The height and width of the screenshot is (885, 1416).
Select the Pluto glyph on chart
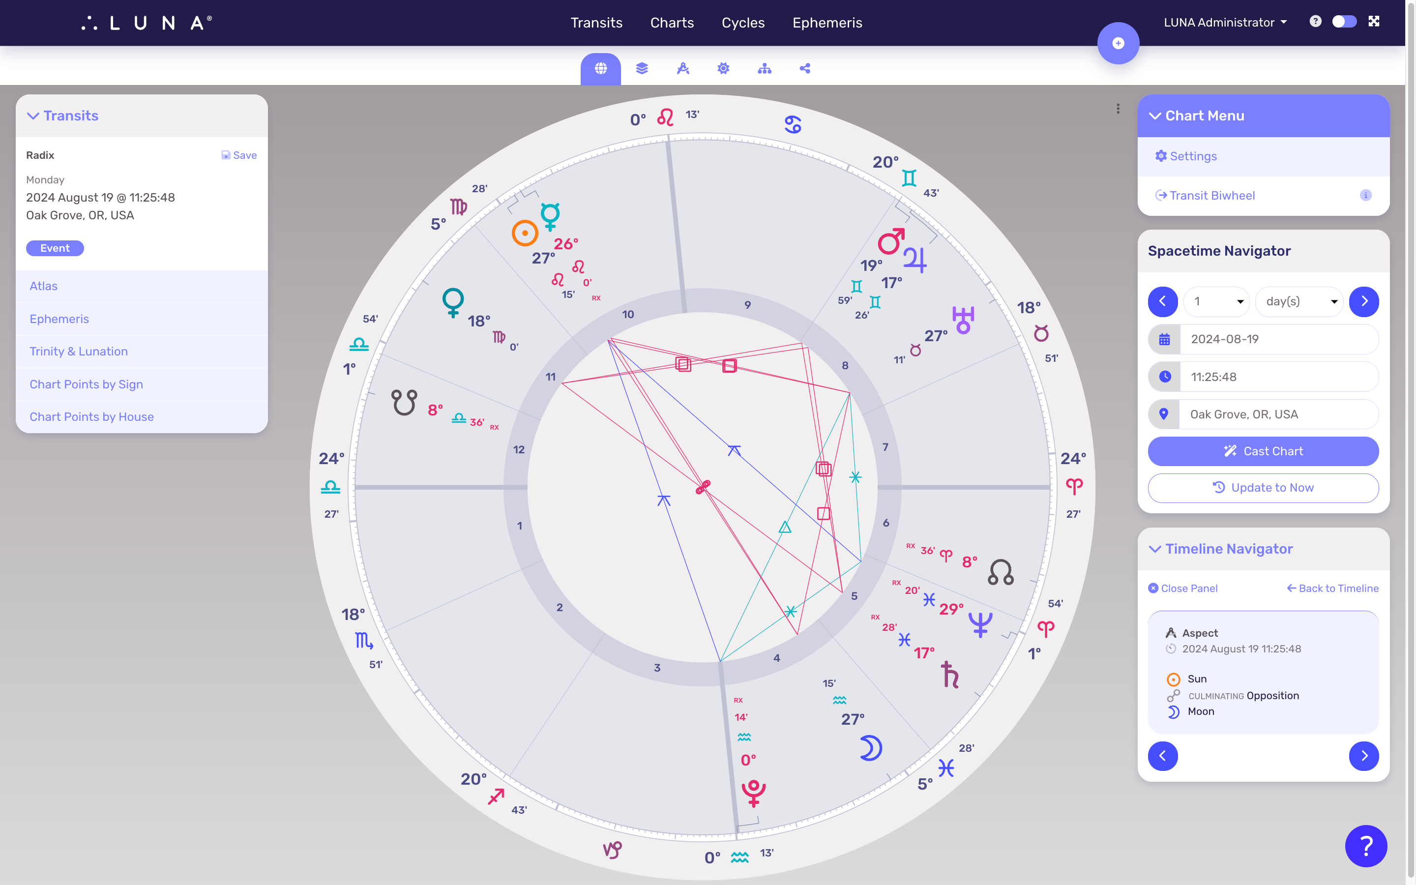point(754,793)
